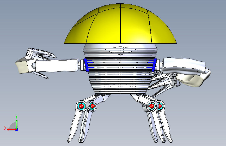Select the red sphere joint on the leftmost leg
The image size is (226, 146).
[81, 106]
